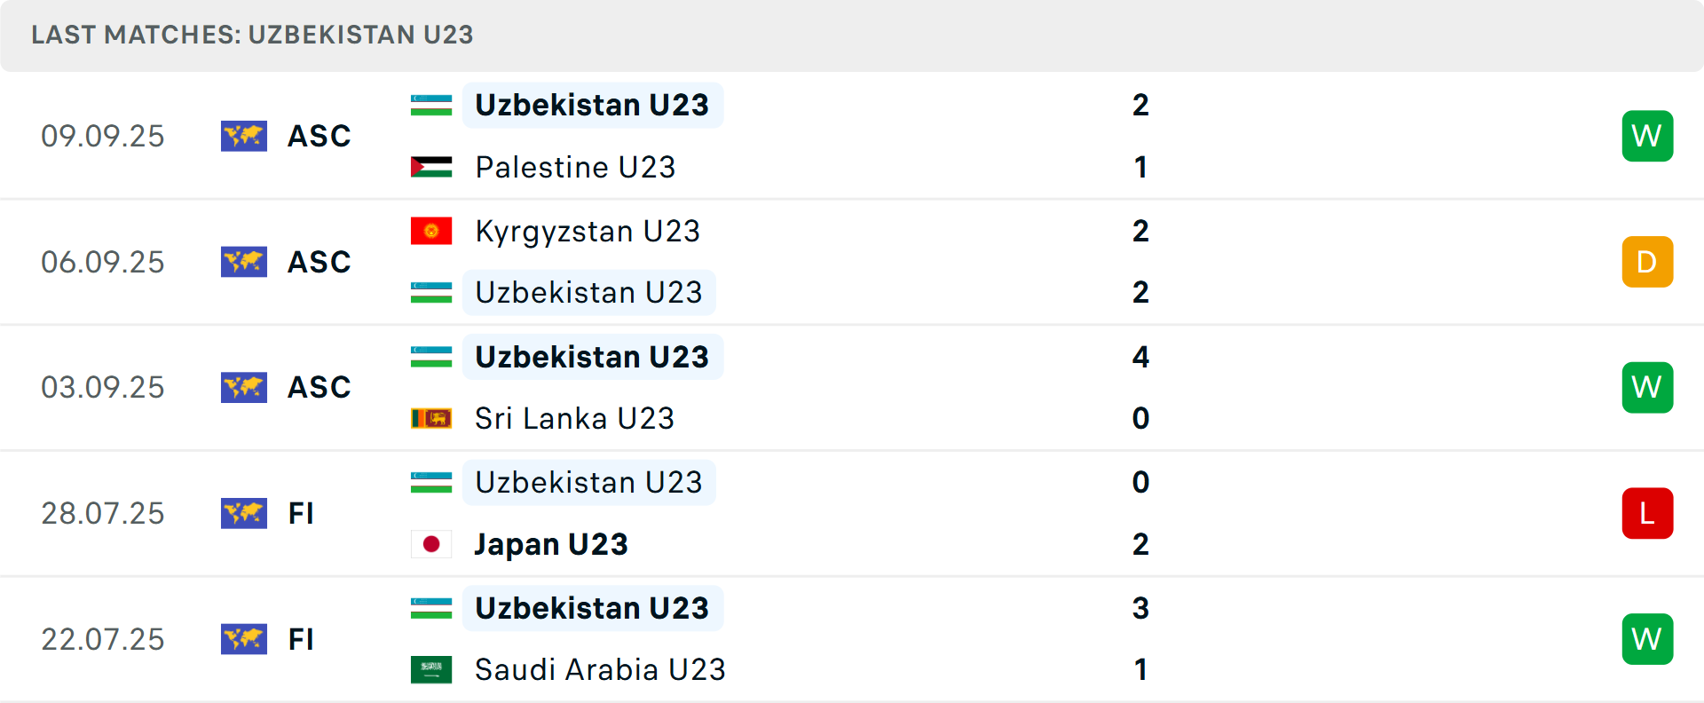The image size is (1704, 703).
Task: Click the Palestine U23 flag icon
Action: coord(431,167)
